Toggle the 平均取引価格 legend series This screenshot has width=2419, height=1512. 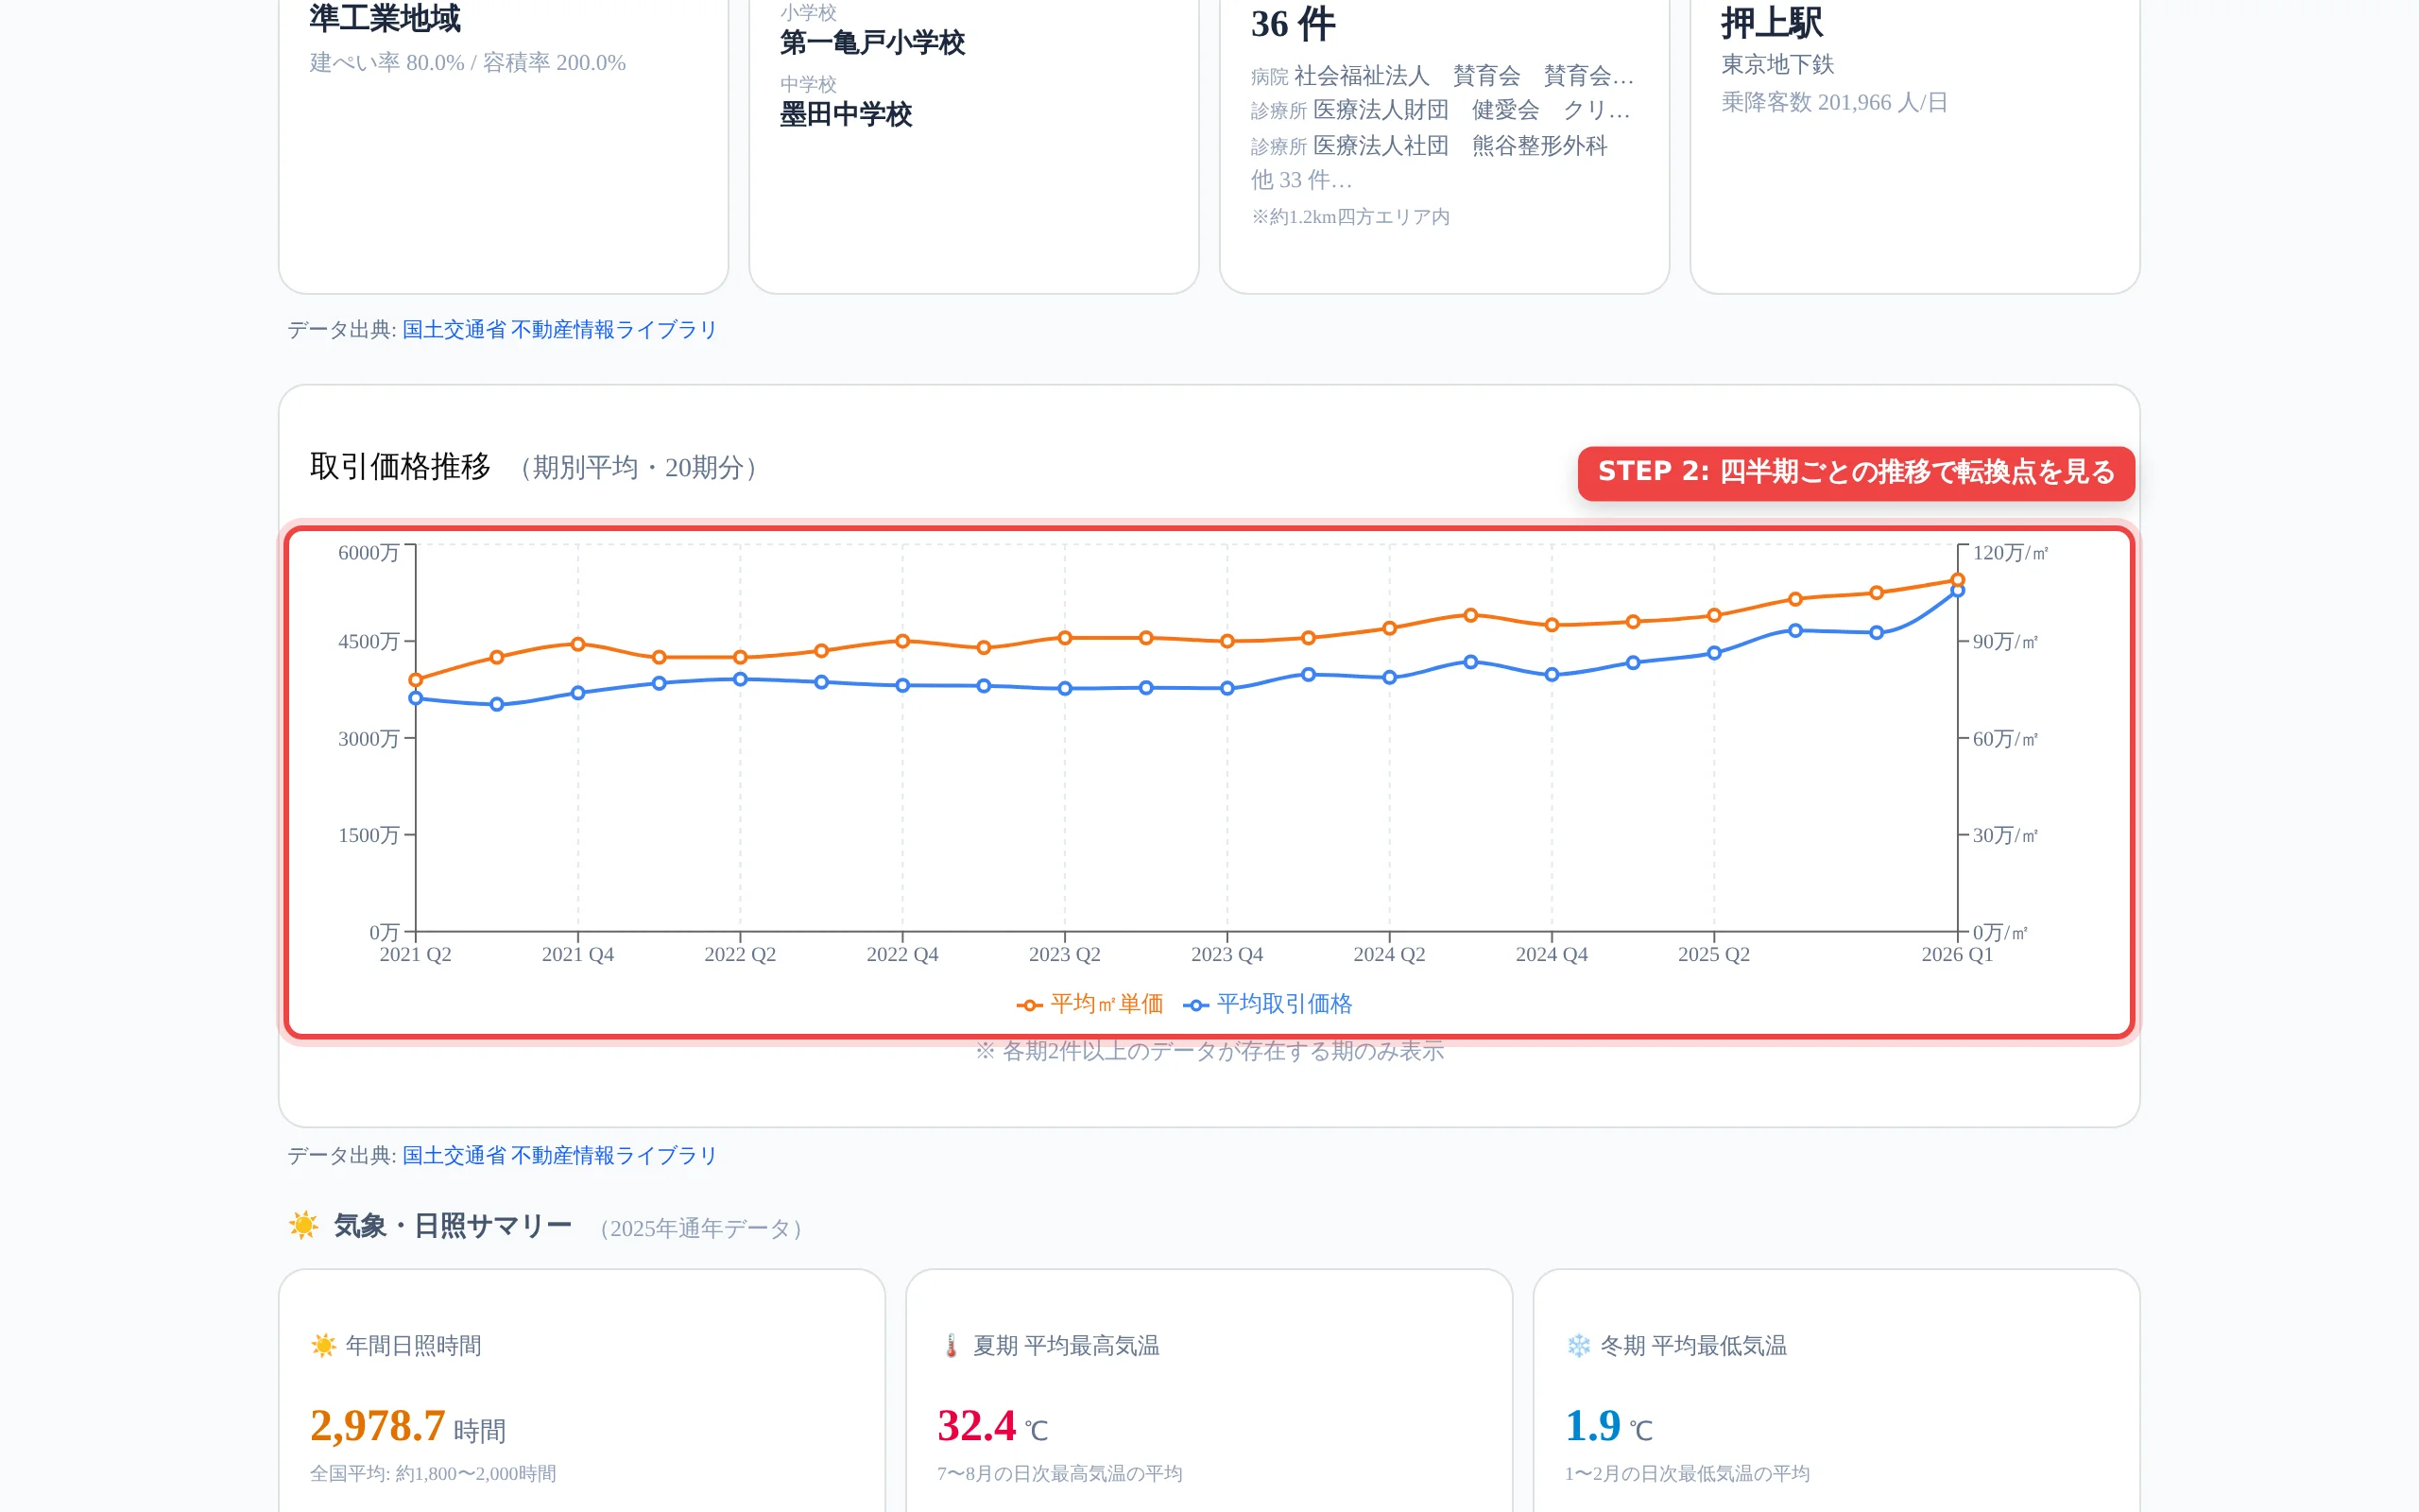click(1267, 1004)
